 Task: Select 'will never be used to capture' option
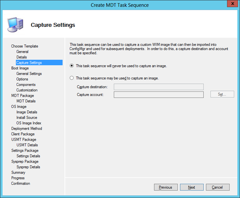click(x=72, y=66)
